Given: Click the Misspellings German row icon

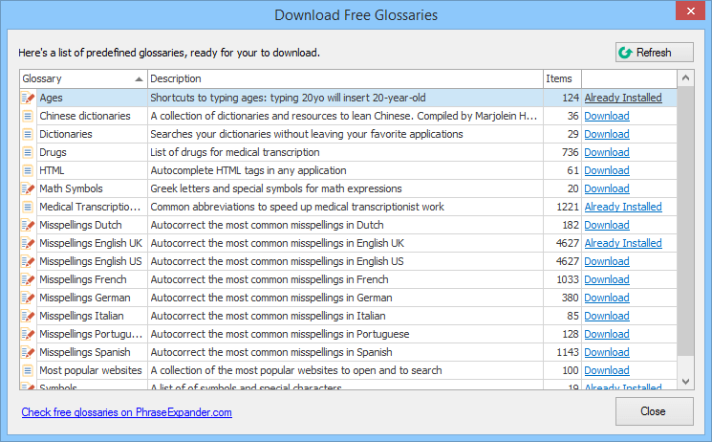Looking at the screenshot, I should tap(28, 298).
